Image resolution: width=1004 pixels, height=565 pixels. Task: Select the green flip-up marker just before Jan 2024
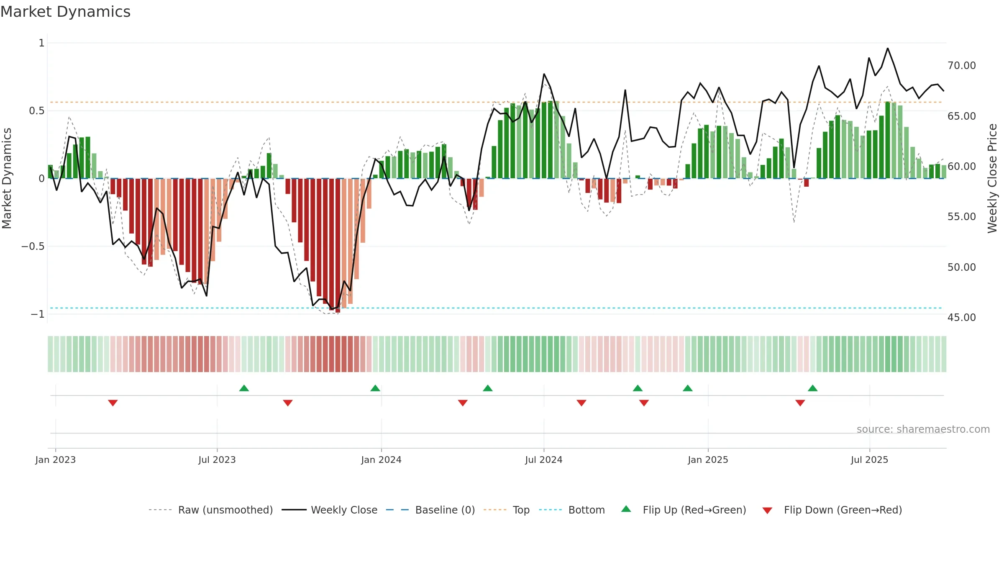coord(375,388)
